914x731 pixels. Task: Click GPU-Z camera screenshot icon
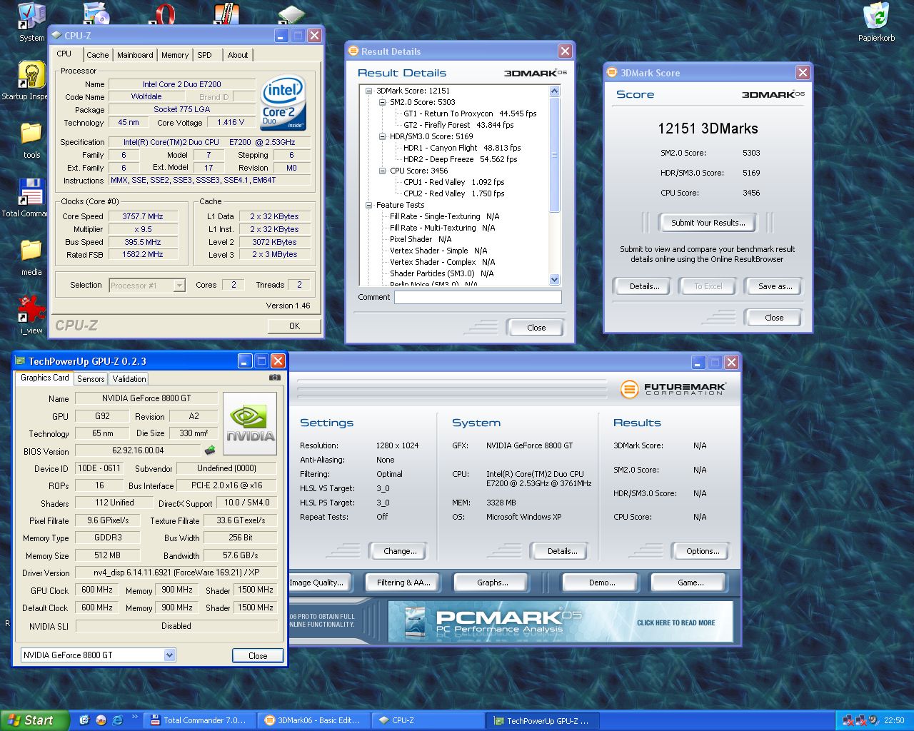click(275, 378)
